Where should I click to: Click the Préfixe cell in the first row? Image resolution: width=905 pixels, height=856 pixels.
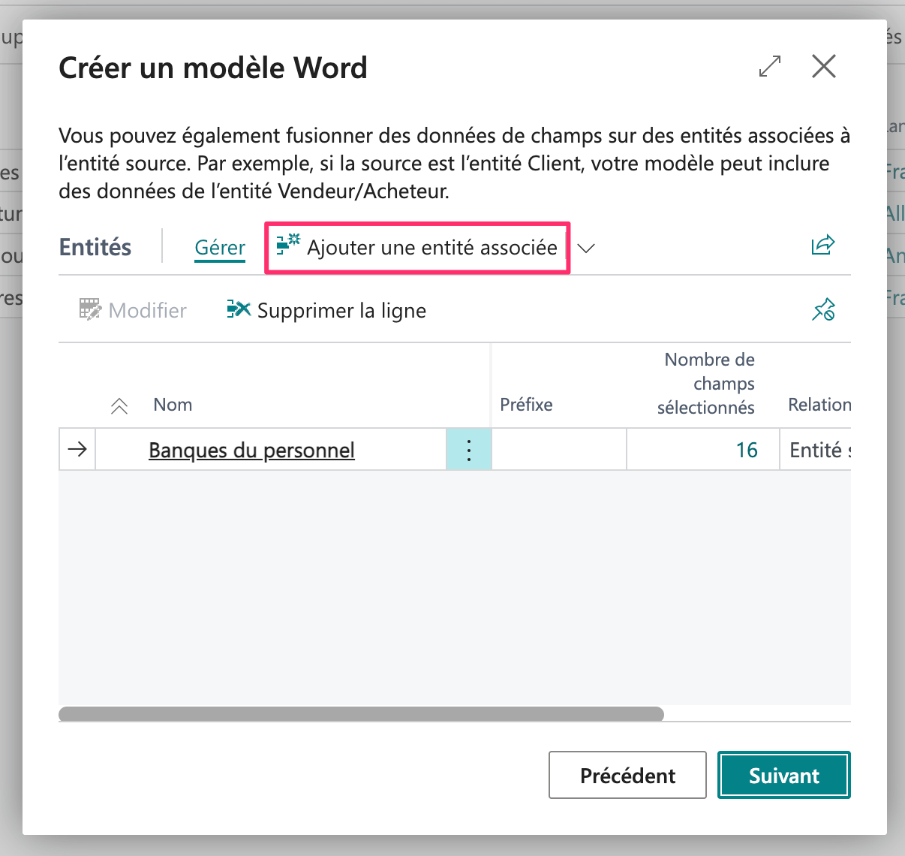tap(558, 450)
